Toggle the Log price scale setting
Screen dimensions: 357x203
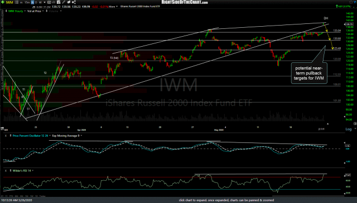348,129
